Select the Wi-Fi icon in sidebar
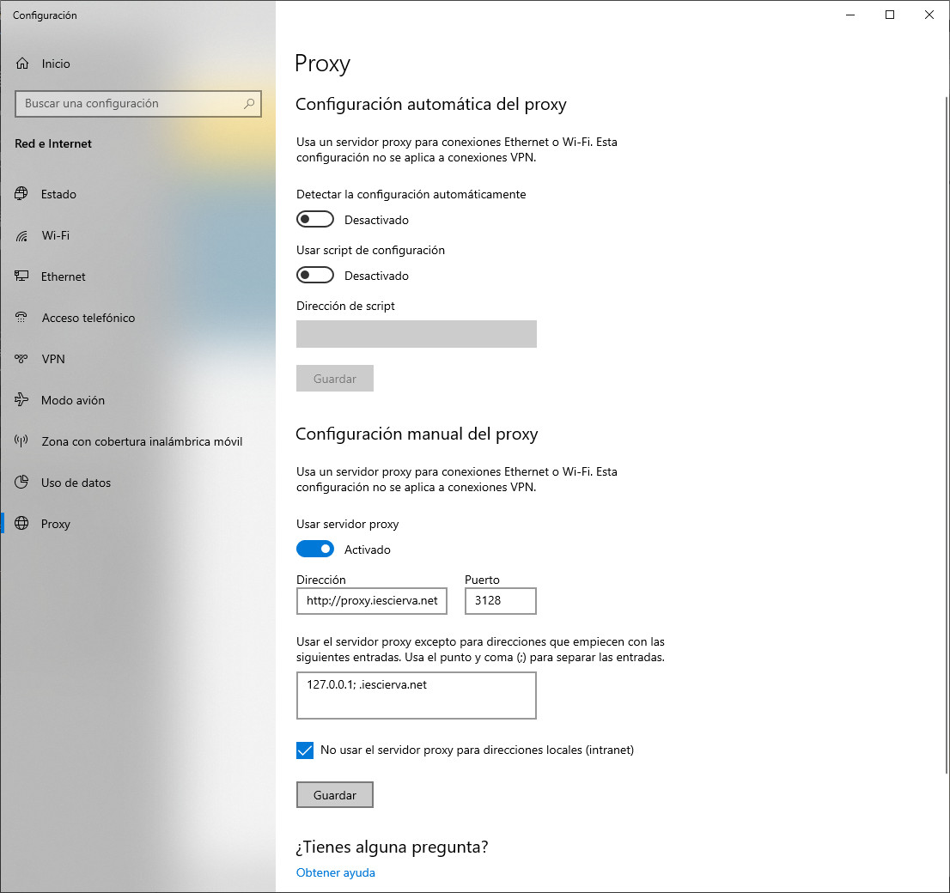Image resolution: width=950 pixels, height=893 pixels. click(22, 235)
